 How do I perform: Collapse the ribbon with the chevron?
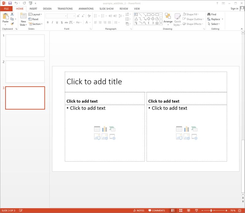242,29
